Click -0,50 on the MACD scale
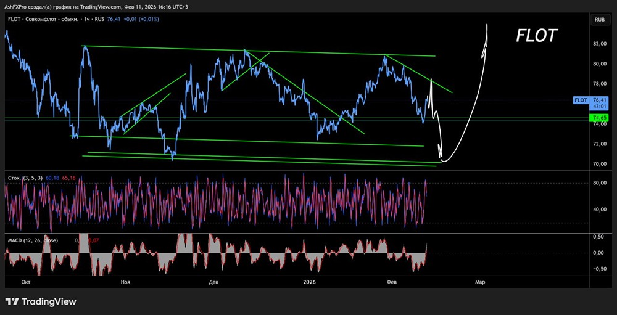Viewport: 617px width, 315px height. coord(600,269)
